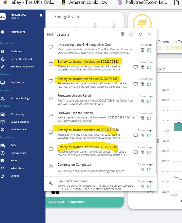Open the FAQ page
The height and width of the screenshot is (223, 182).
pyautogui.click(x=13, y=145)
